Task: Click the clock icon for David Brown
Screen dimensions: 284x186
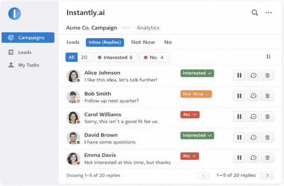Action: pyautogui.click(x=253, y=138)
